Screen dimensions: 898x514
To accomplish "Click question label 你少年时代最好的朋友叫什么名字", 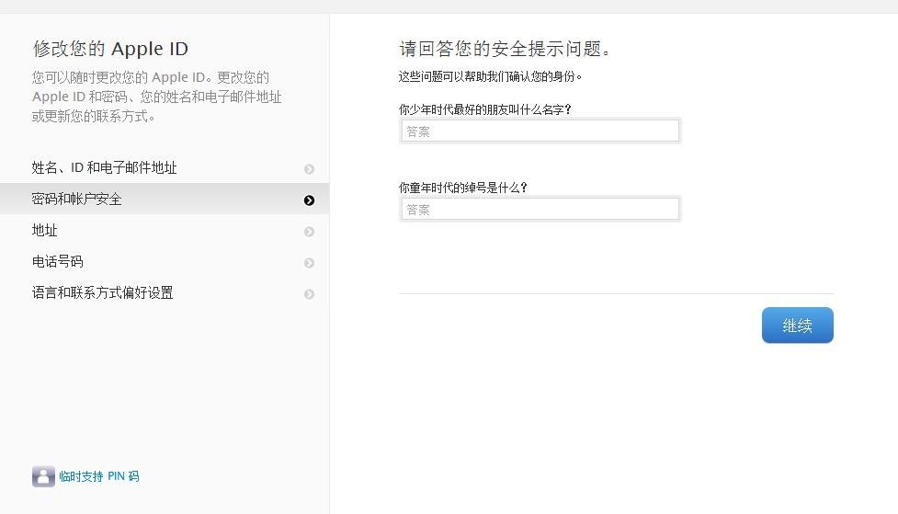I will click(485, 109).
